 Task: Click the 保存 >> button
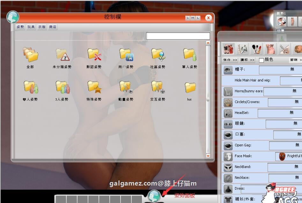pos(230,60)
